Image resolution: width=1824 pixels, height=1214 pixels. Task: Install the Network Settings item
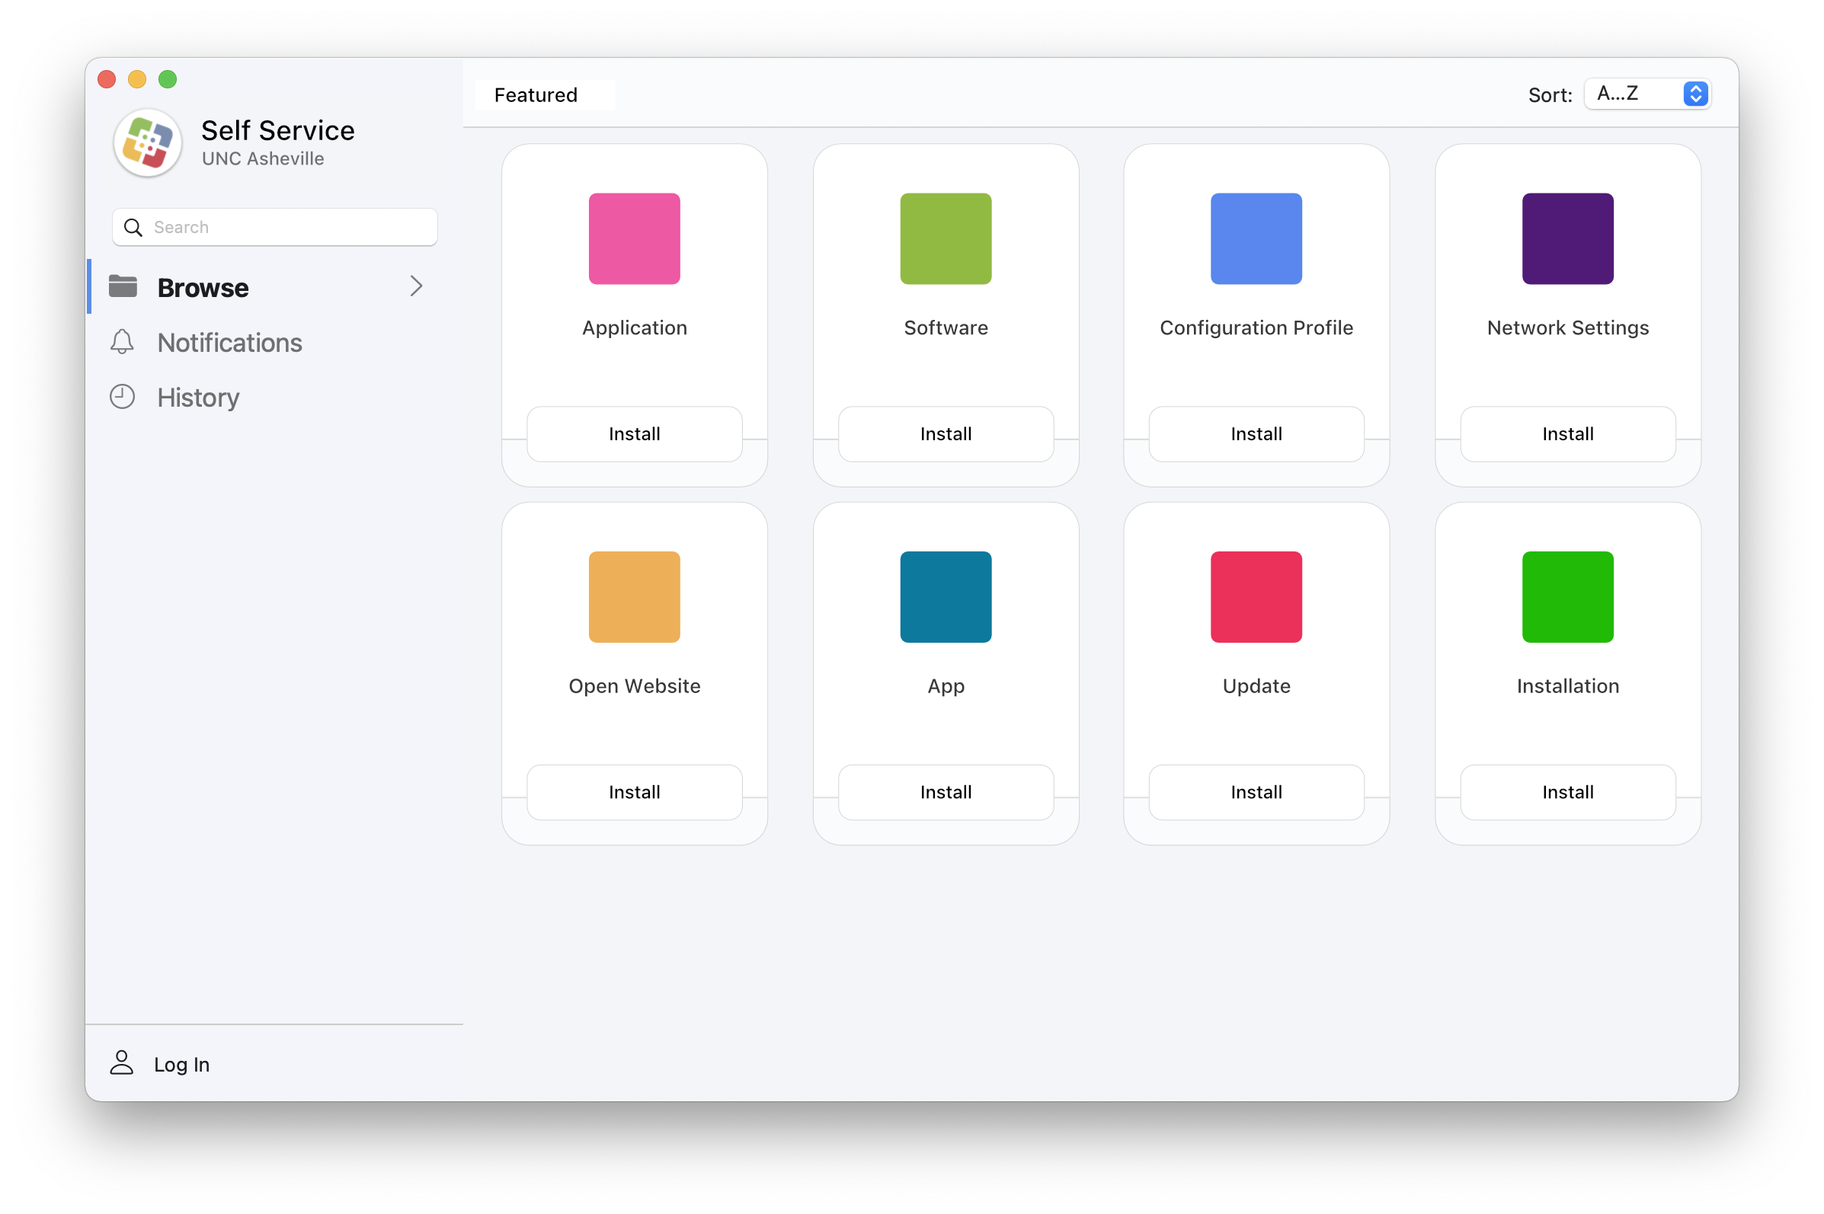tap(1568, 434)
